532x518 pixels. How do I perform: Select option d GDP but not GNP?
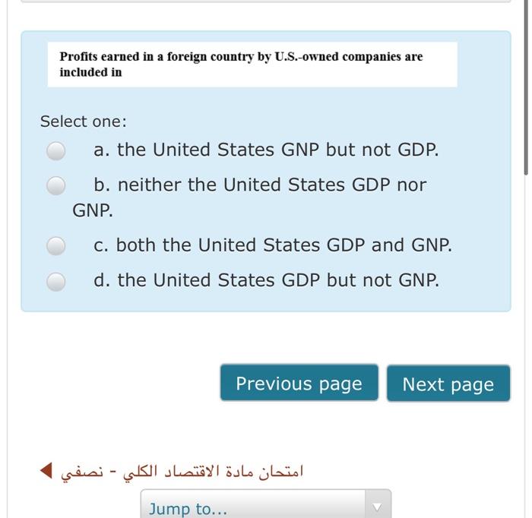tap(56, 281)
